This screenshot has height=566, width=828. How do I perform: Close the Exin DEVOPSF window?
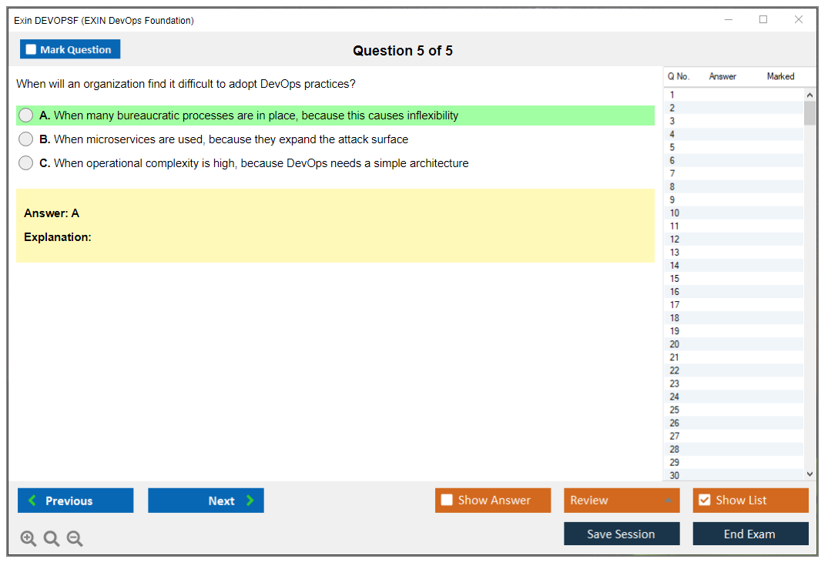click(x=799, y=20)
